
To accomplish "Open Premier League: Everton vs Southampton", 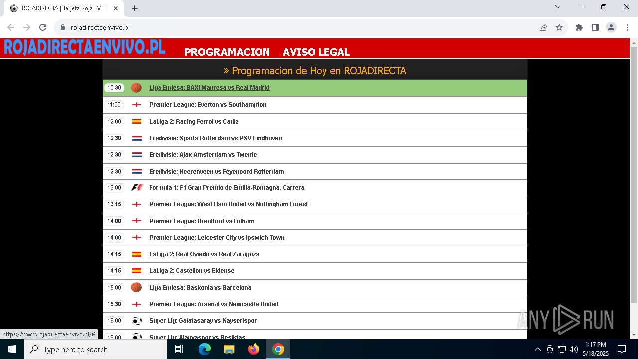I will [207, 105].
